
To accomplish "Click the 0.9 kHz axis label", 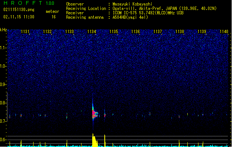I will coord(3,85).
